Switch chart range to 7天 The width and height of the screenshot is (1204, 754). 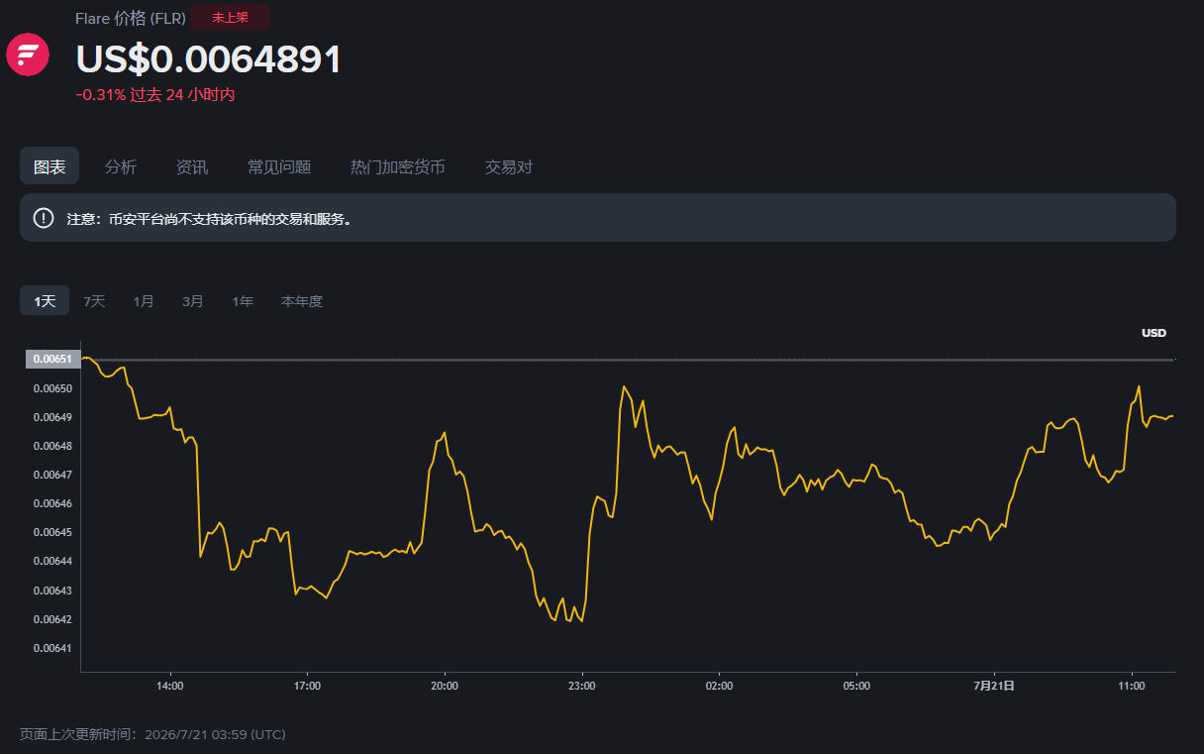[x=94, y=301]
